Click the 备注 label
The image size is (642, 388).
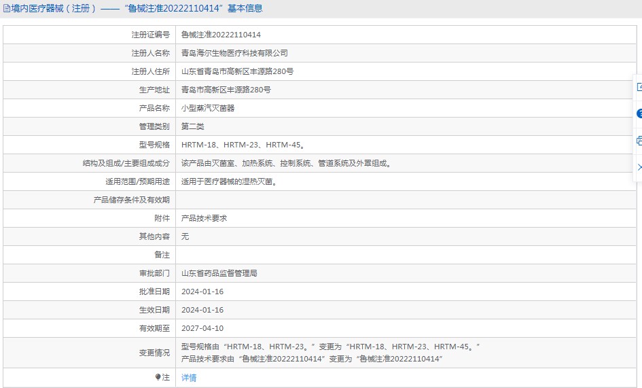(x=162, y=255)
